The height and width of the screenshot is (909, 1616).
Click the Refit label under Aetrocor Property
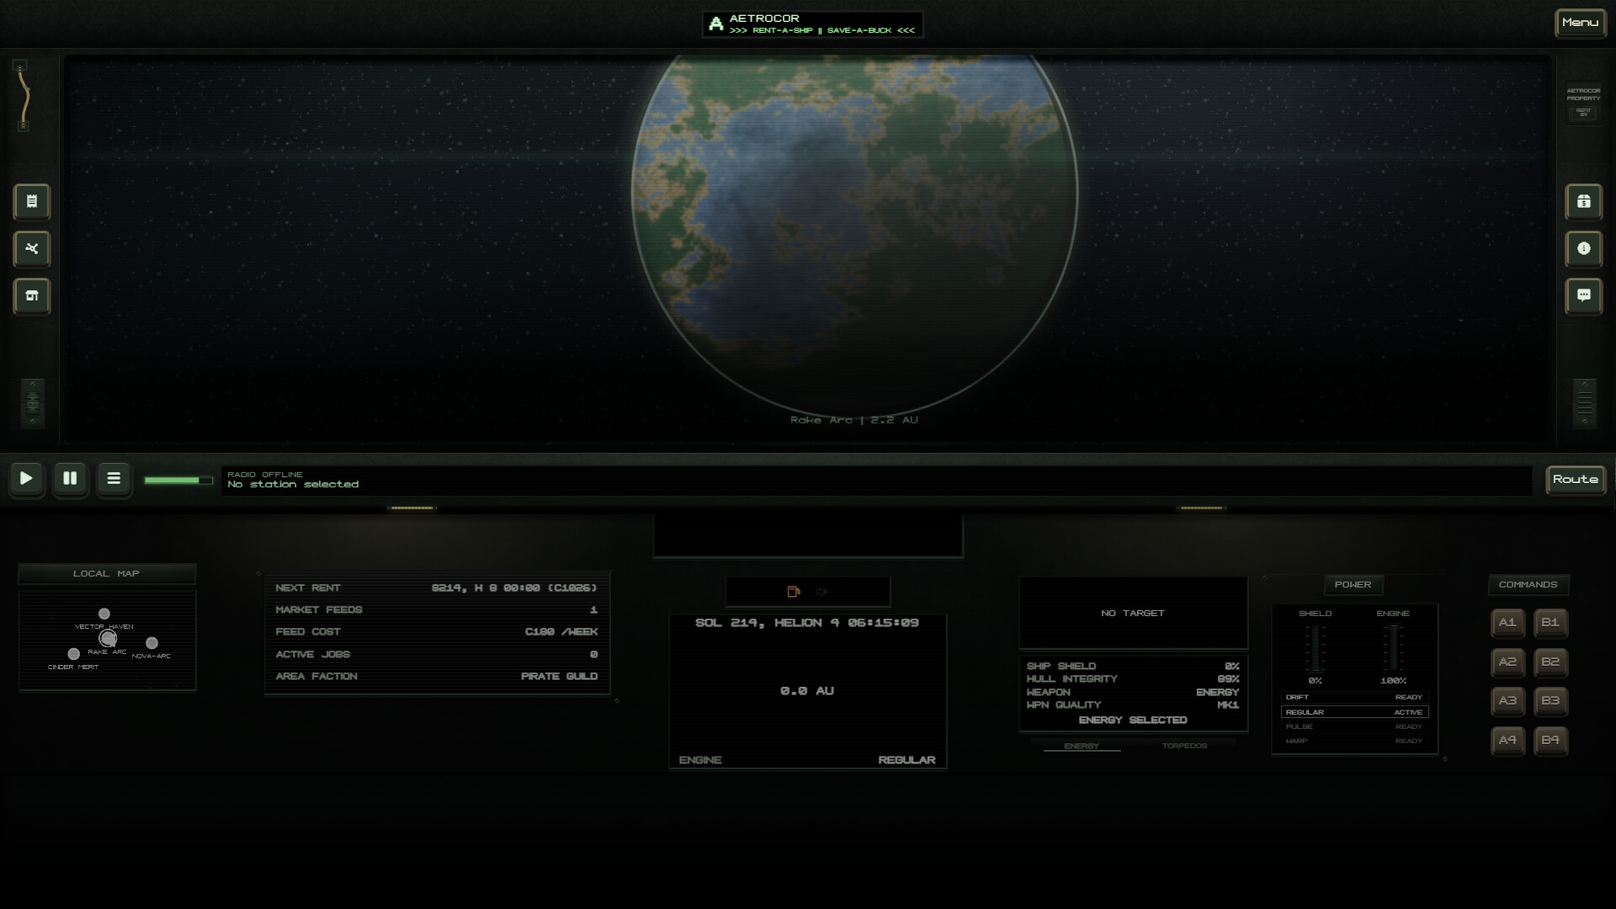(x=1583, y=112)
